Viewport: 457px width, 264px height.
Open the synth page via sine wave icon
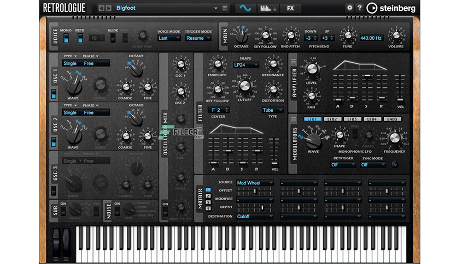(x=245, y=8)
